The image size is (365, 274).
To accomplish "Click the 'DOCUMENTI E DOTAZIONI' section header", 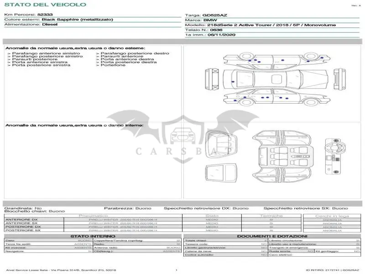I will [x=272, y=236].
